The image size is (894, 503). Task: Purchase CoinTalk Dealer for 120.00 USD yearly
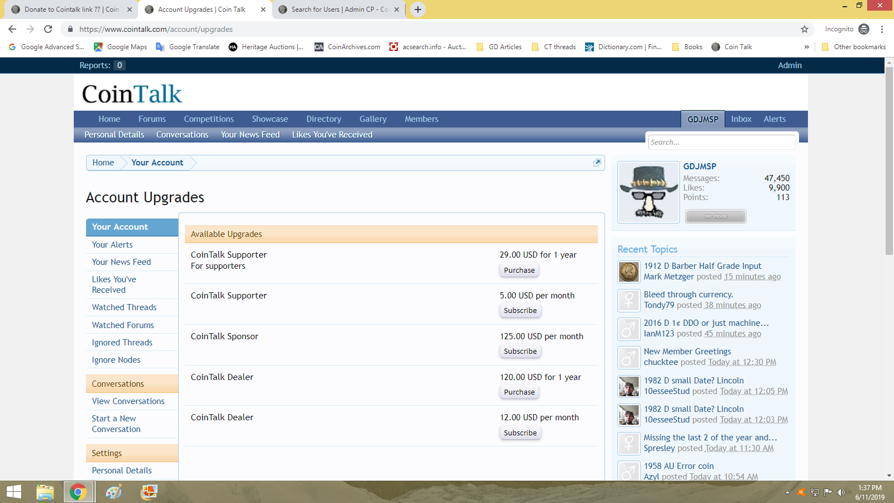click(x=520, y=392)
